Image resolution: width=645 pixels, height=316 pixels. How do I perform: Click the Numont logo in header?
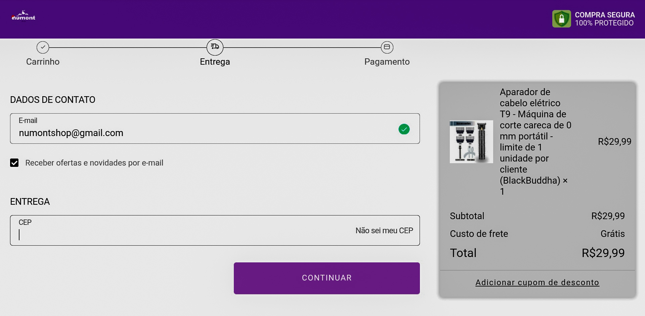23,16
